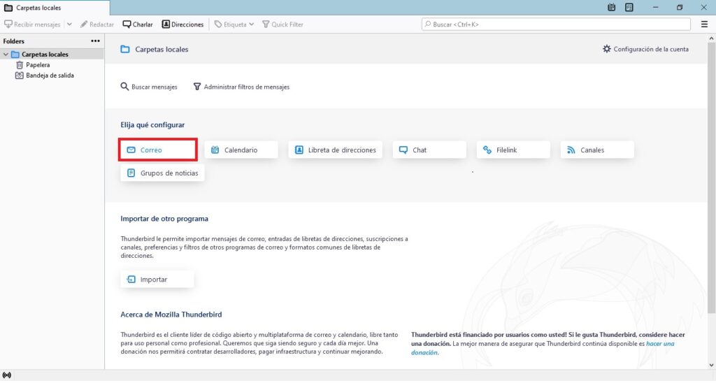This screenshot has width=716, height=383.
Task: Click the scroll down arrow at bottom right
Action: click(711, 366)
